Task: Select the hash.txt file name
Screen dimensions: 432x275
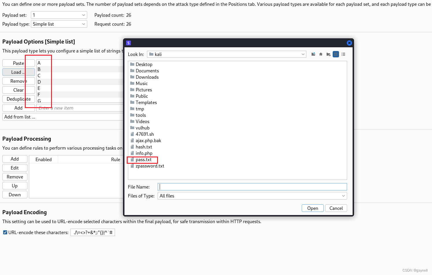Action: [x=144, y=147]
